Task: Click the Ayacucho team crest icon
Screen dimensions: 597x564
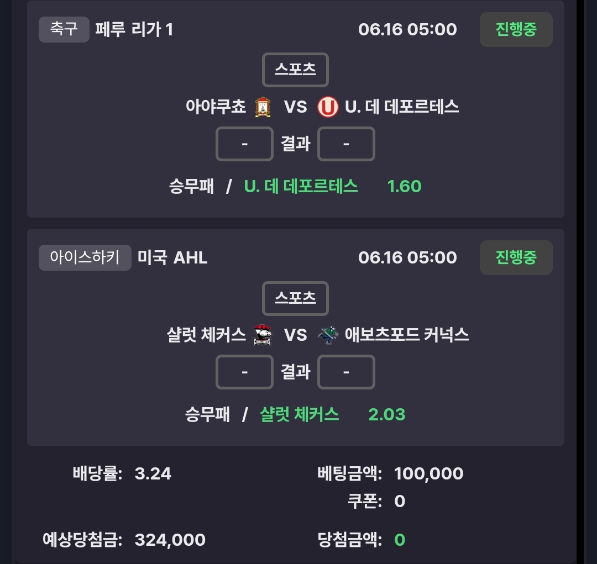Action: click(x=263, y=107)
